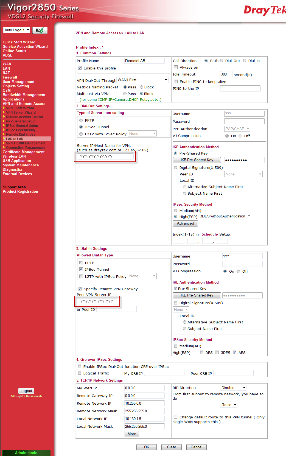286x456 pixels.
Task: Check the DES checkbox for High(ESP)
Action: click(202, 353)
